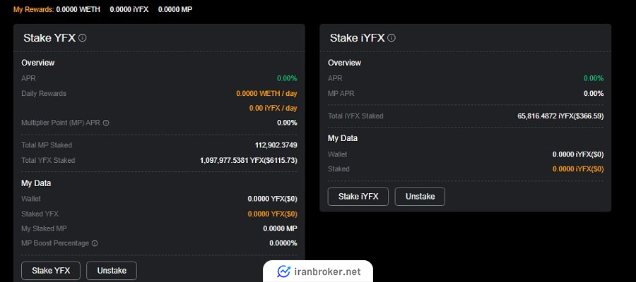Click the 0.0000 MP reward amount
The width and height of the screenshot is (636, 282).
point(175,9)
